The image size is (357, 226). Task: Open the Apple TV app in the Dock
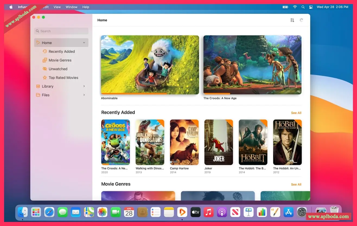(x=195, y=212)
